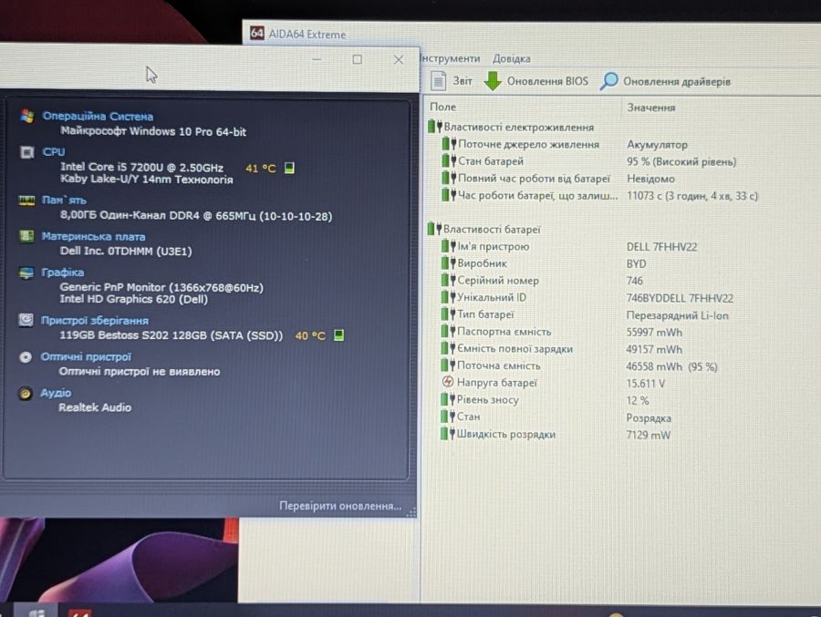
Task: Select the Швидкість розрядки row
Action: click(x=555, y=435)
